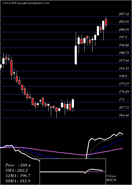
Task: Select the 187.44 price axis label
Action: 124,61
